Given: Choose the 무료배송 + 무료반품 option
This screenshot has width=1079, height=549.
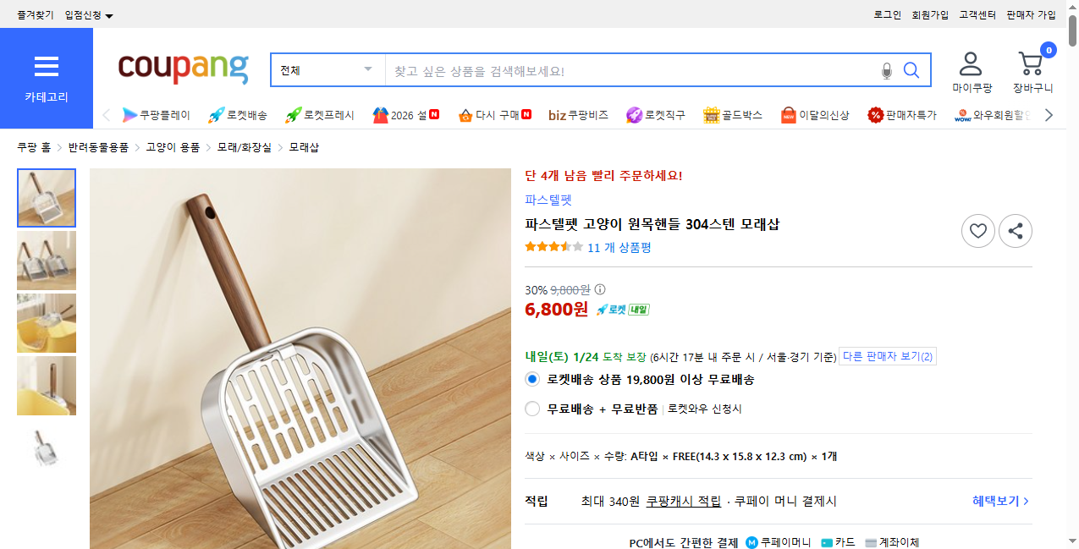Looking at the screenshot, I should (x=531, y=408).
